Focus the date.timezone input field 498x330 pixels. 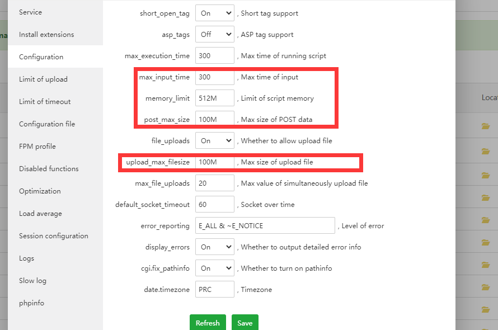pos(214,290)
